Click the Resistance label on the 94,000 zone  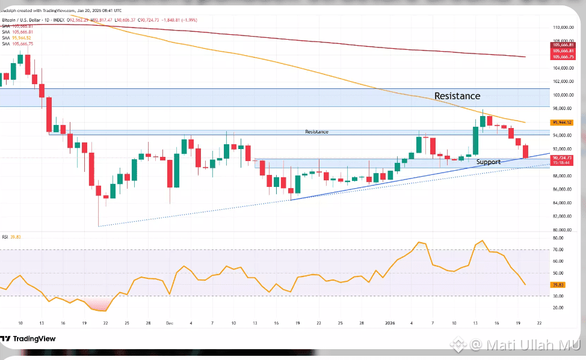pyautogui.click(x=316, y=132)
